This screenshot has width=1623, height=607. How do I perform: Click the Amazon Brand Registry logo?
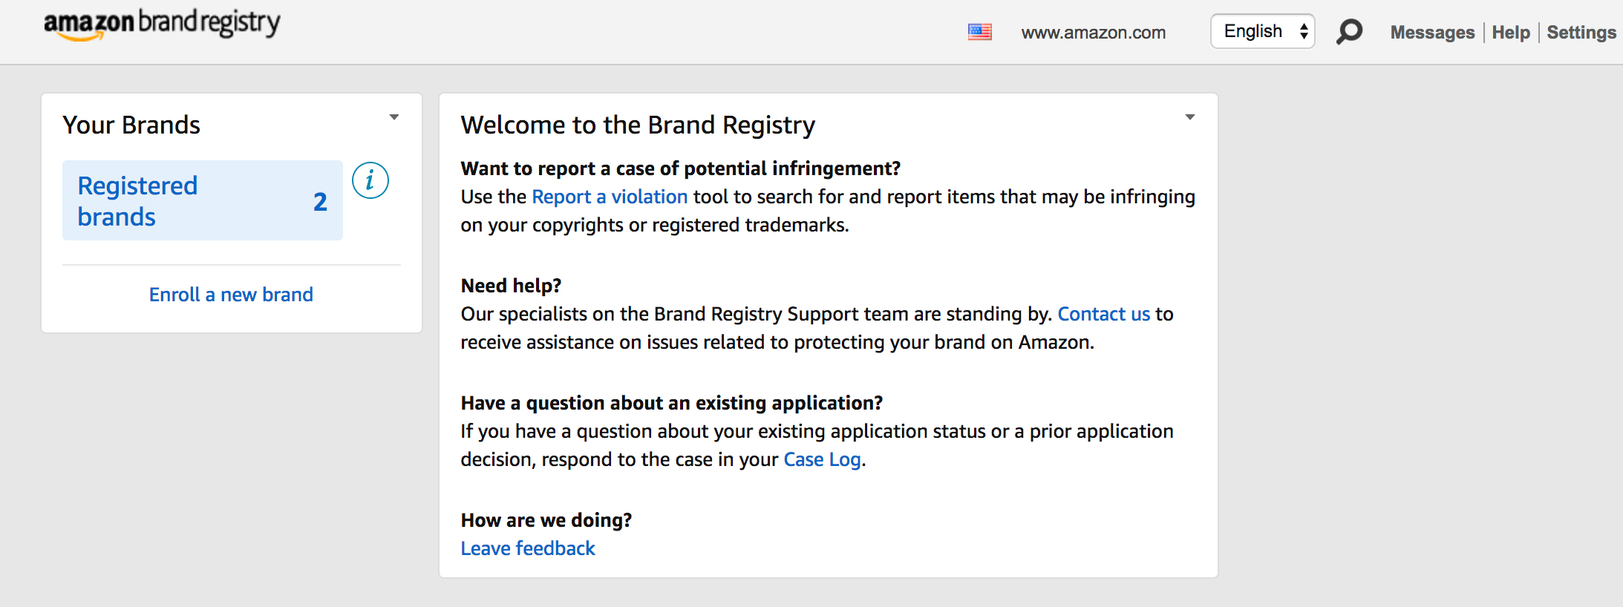(162, 24)
